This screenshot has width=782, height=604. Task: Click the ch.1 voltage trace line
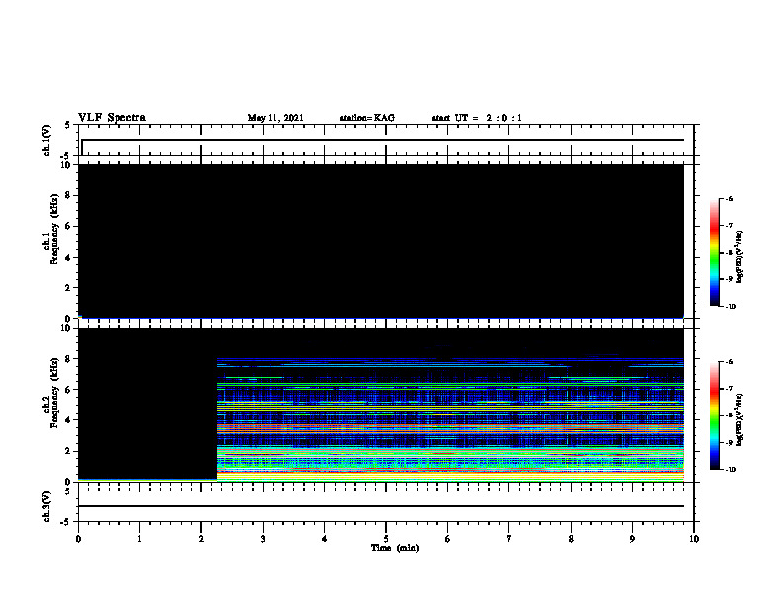383,140
